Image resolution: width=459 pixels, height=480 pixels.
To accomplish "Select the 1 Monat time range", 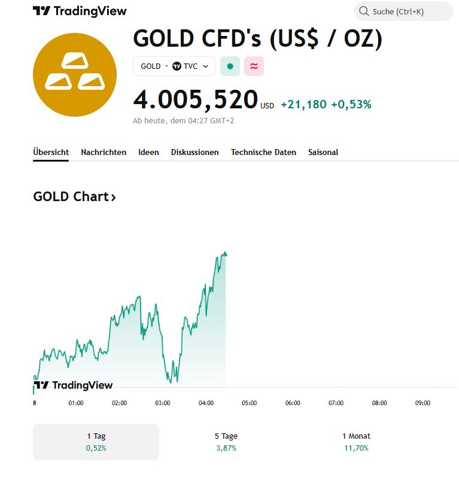I will tap(356, 442).
